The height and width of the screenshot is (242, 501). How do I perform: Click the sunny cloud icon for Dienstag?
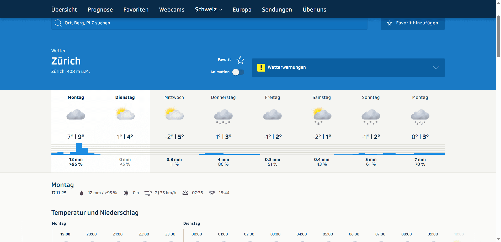pyautogui.click(x=125, y=114)
